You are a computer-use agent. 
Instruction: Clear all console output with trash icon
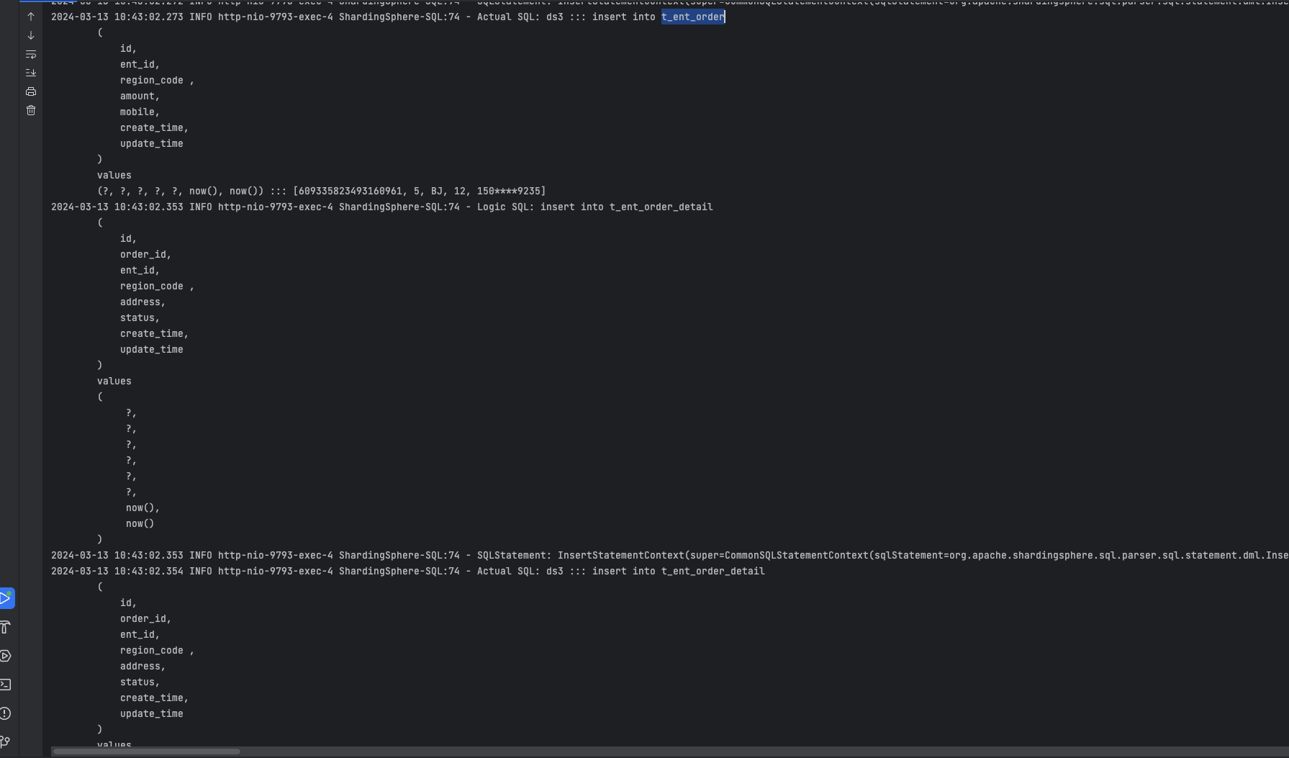tap(31, 110)
